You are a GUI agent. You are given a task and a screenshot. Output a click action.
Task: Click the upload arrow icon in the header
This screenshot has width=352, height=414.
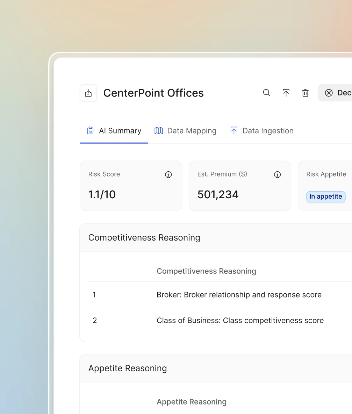pos(286,93)
